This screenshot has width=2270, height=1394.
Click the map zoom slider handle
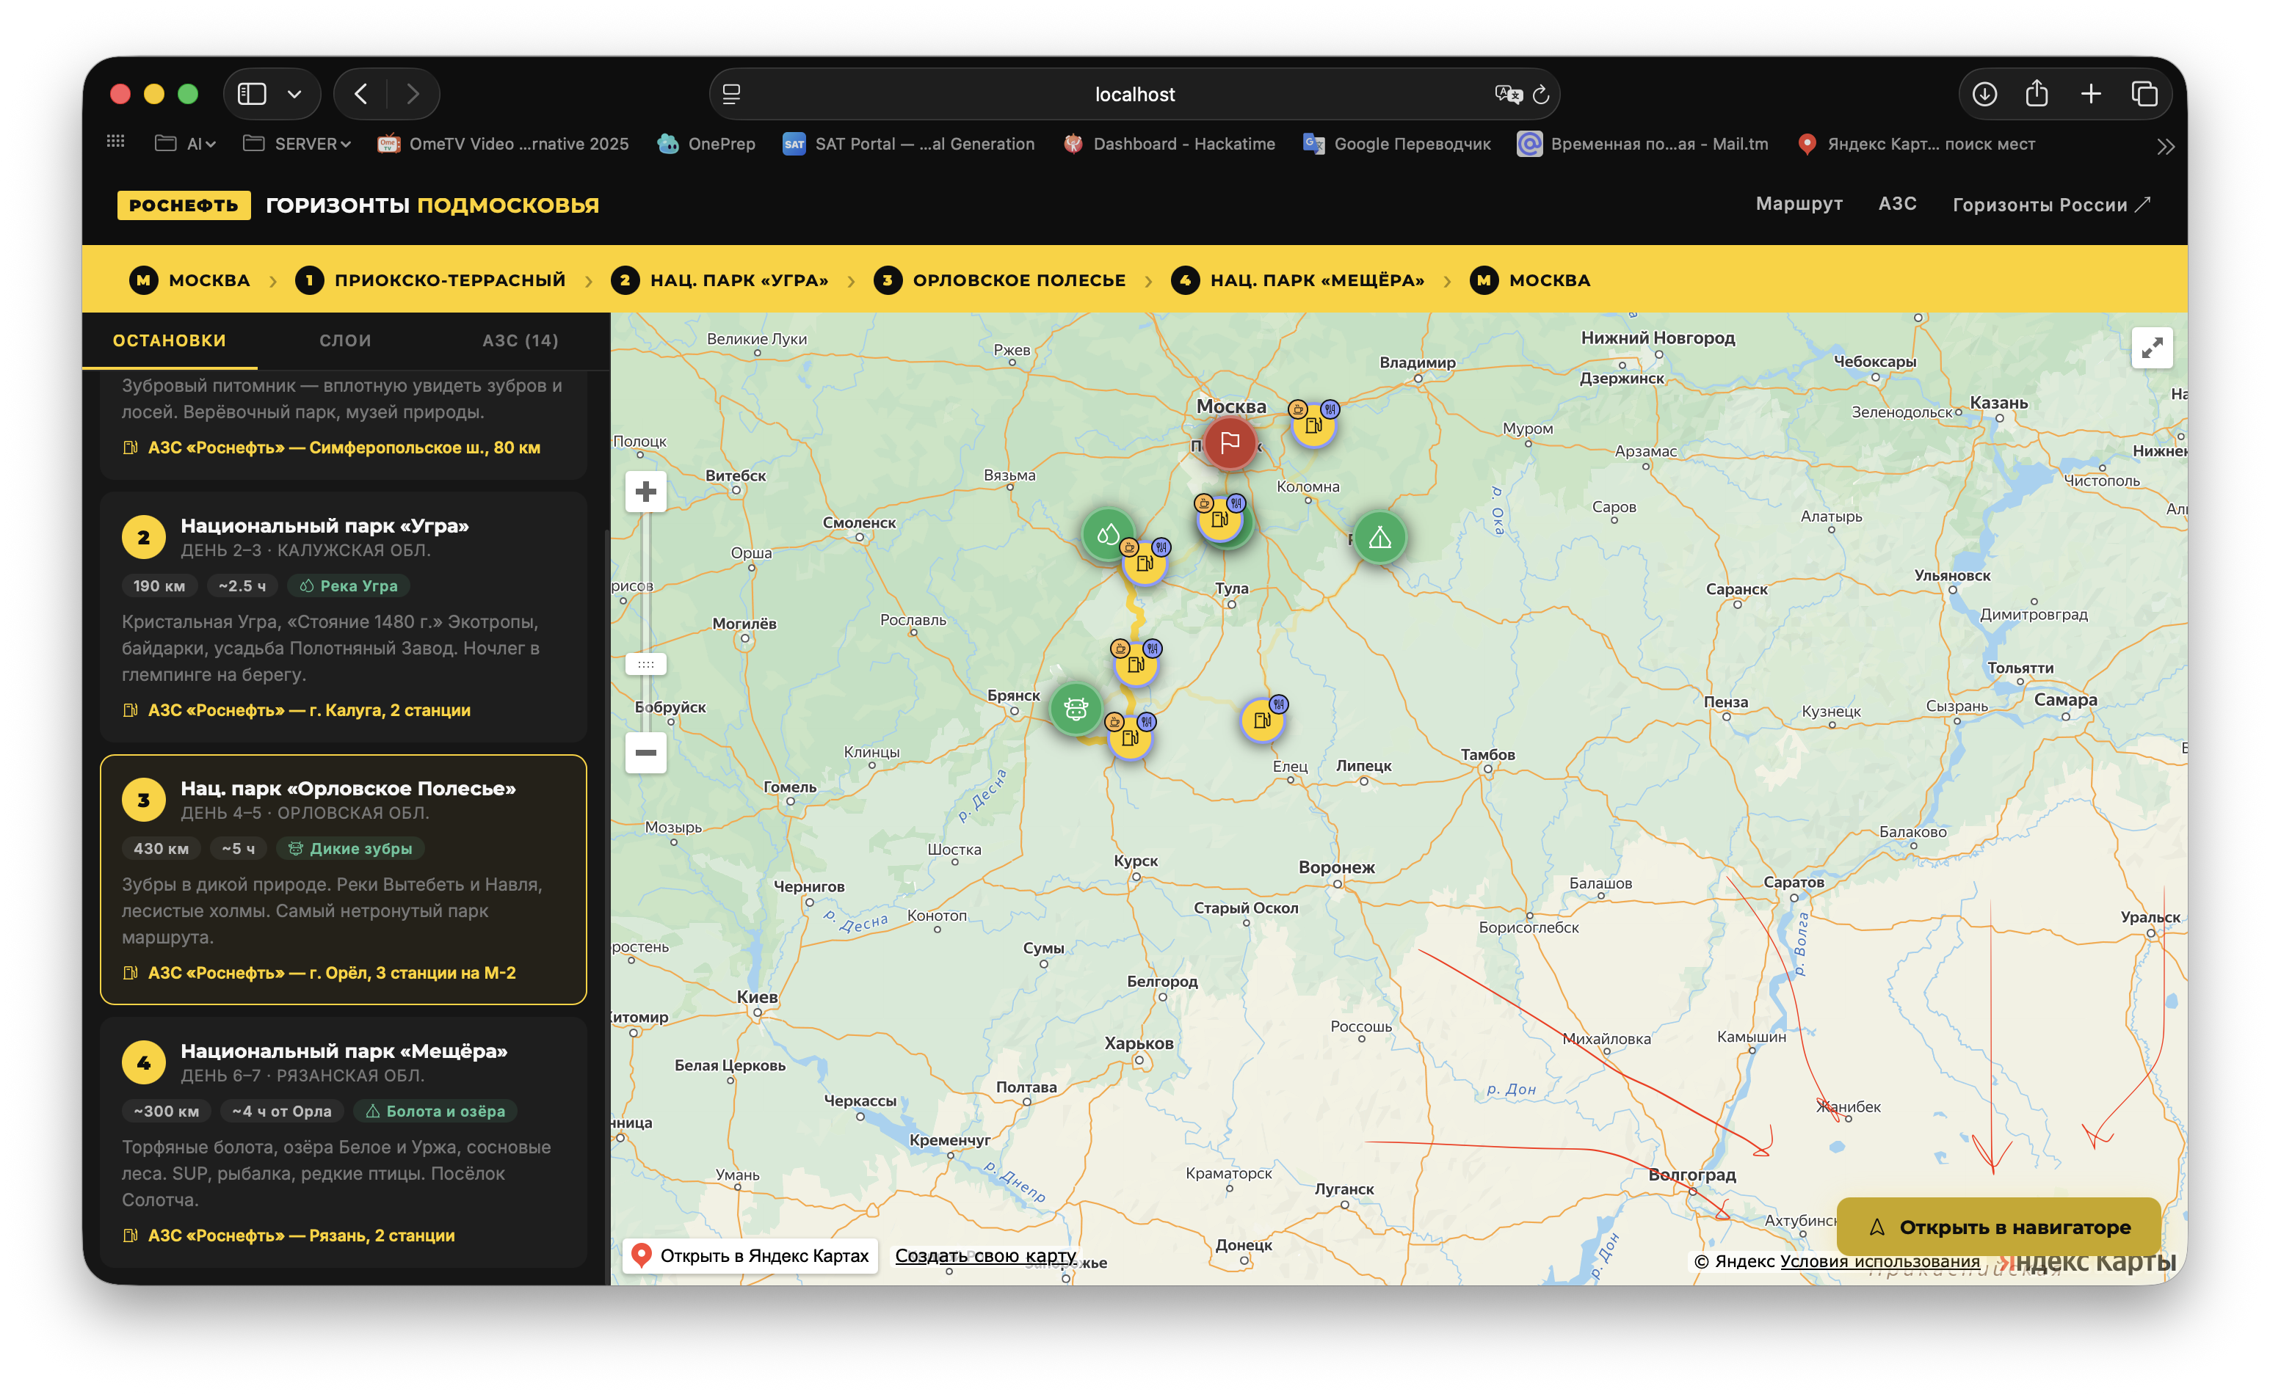(x=645, y=664)
